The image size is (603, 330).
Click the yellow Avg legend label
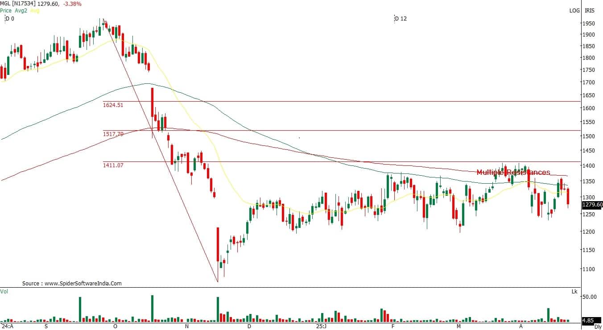(x=35, y=10)
